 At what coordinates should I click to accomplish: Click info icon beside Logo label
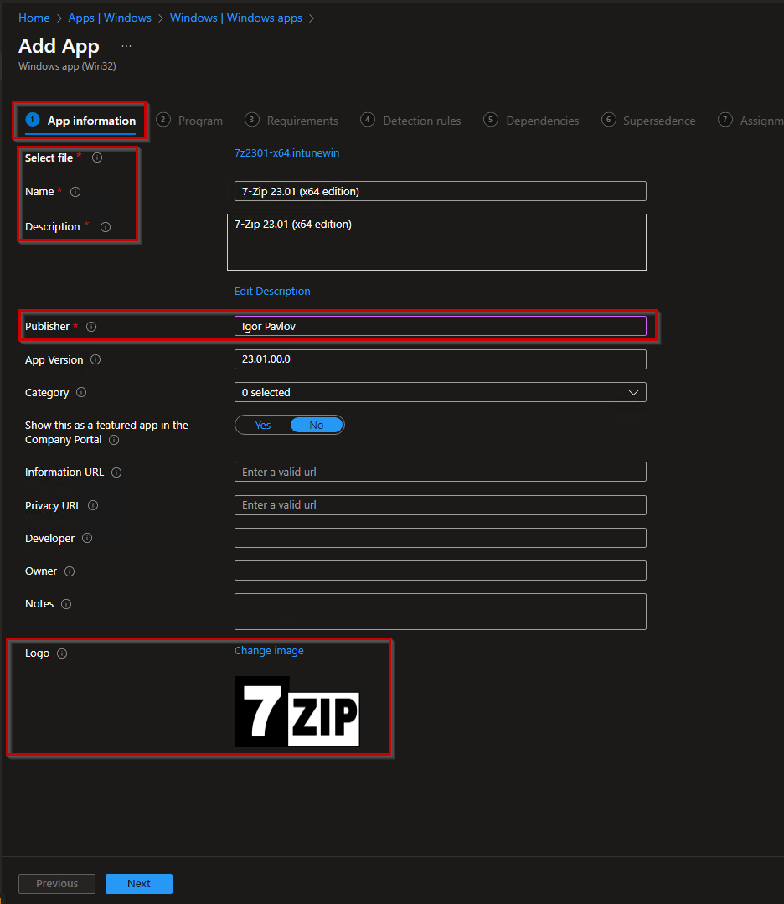pos(62,653)
